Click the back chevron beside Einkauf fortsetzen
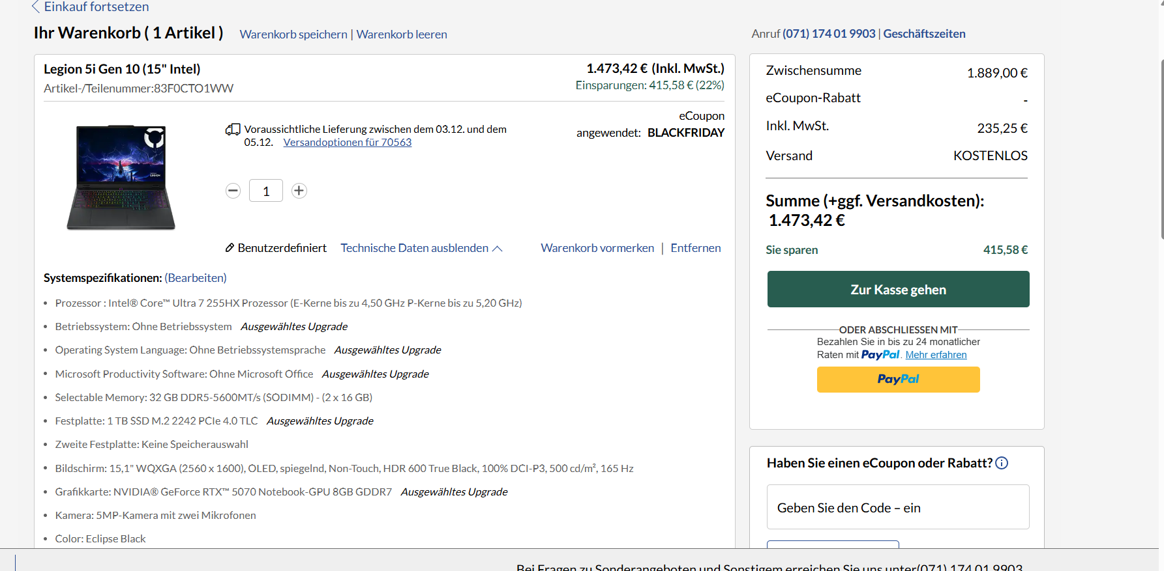This screenshot has height=571, width=1164. pyautogui.click(x=36, y=7)
